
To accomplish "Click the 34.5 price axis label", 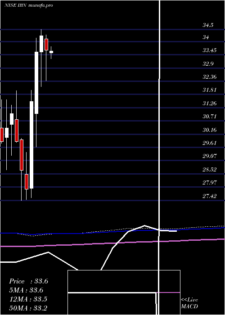I will click(208, 25).
